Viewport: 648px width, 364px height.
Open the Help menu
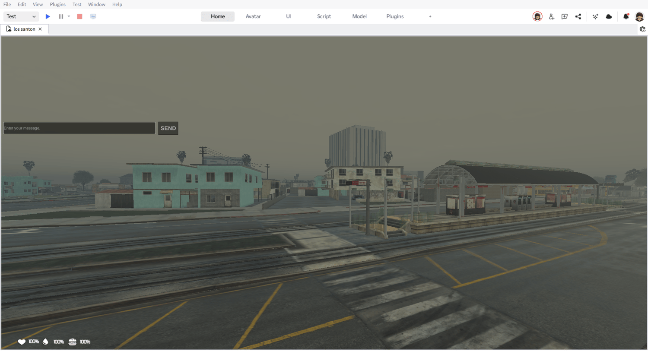117,4
